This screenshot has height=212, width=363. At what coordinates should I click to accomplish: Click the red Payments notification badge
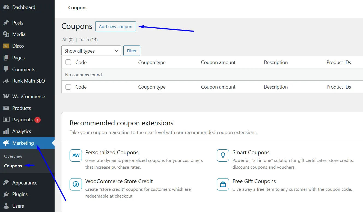(x=37, y=120)
